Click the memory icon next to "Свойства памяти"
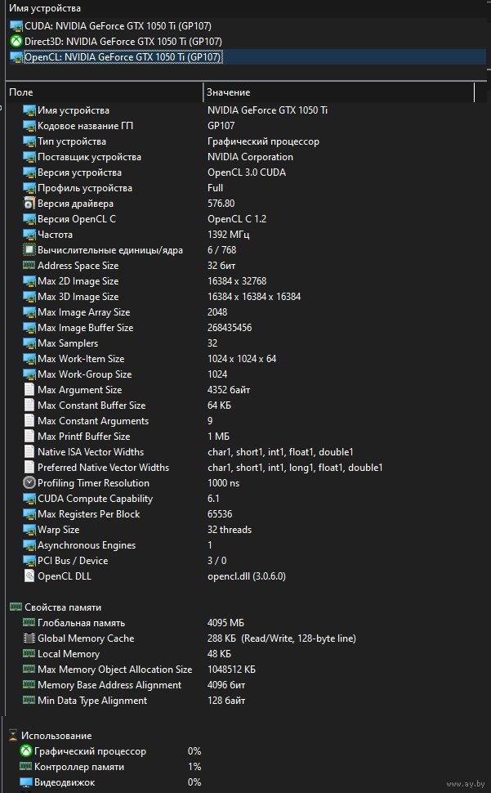491x793 pixels. tap(15, 607)
